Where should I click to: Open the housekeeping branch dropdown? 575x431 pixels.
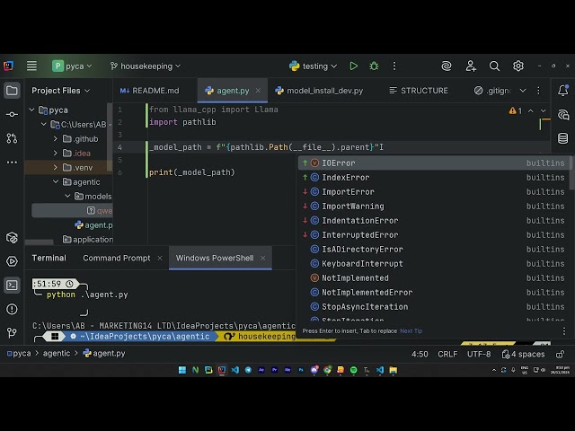click(146, 66)
